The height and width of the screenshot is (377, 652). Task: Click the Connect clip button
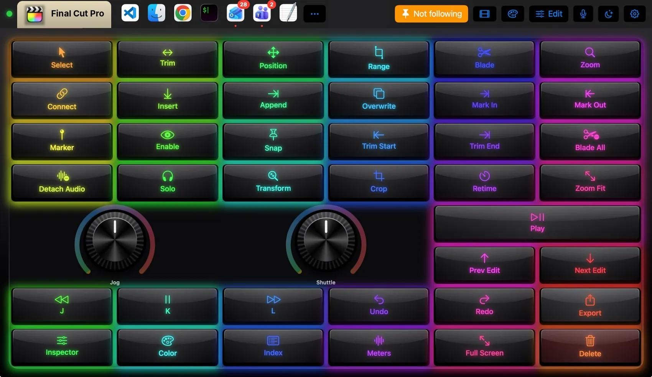(x=62, y=100)
